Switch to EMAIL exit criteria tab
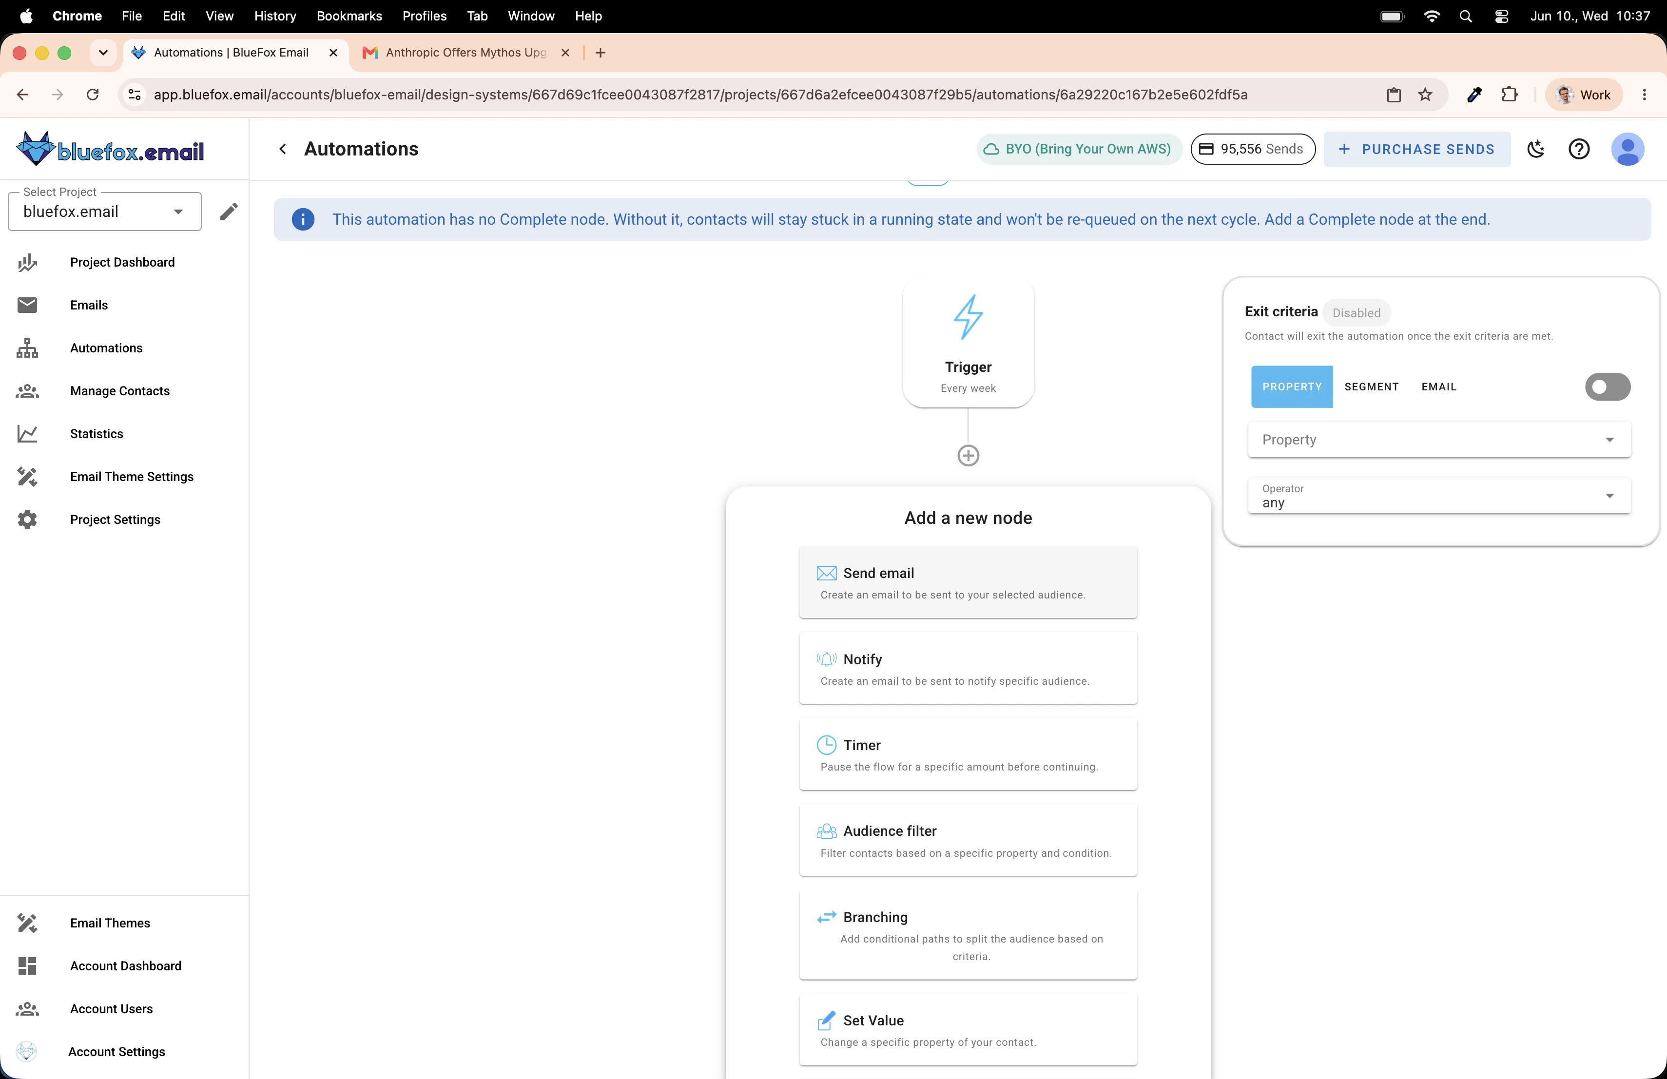The height and width of the screenshot is (1079, 1667). point(1439,386)
